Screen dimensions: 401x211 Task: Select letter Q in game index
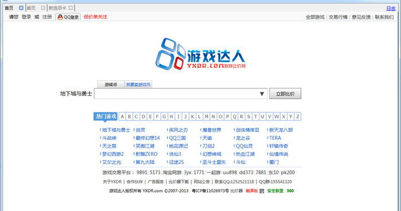coord(234,116)
